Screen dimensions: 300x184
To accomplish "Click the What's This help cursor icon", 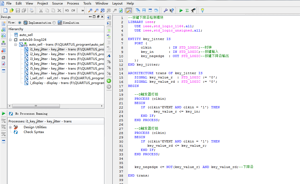I will point(172,10).
